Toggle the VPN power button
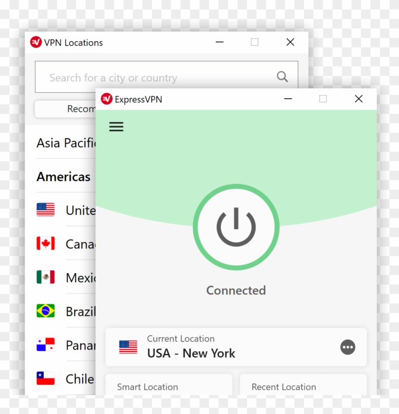This screenshot has width=399, height=414. coord(236,227)
